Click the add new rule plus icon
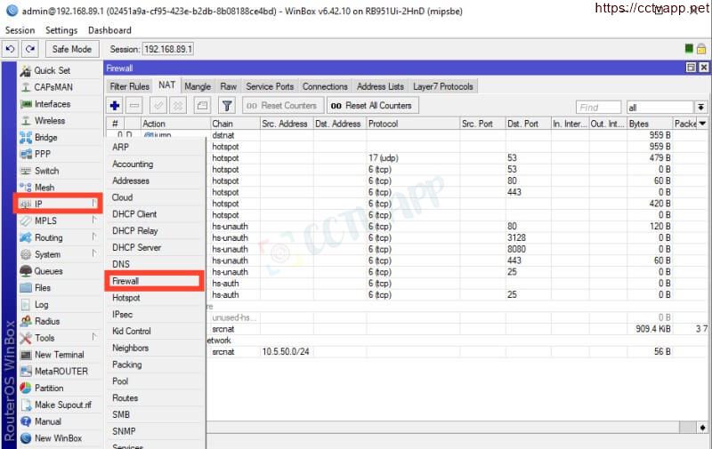The width and height of the screenshot is (712, 449). 115,106
